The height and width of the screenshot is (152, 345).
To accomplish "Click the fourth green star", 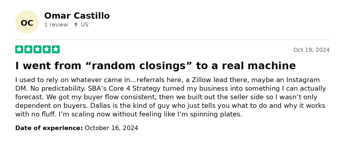I will pyautogui.click(x=46, y=49).
